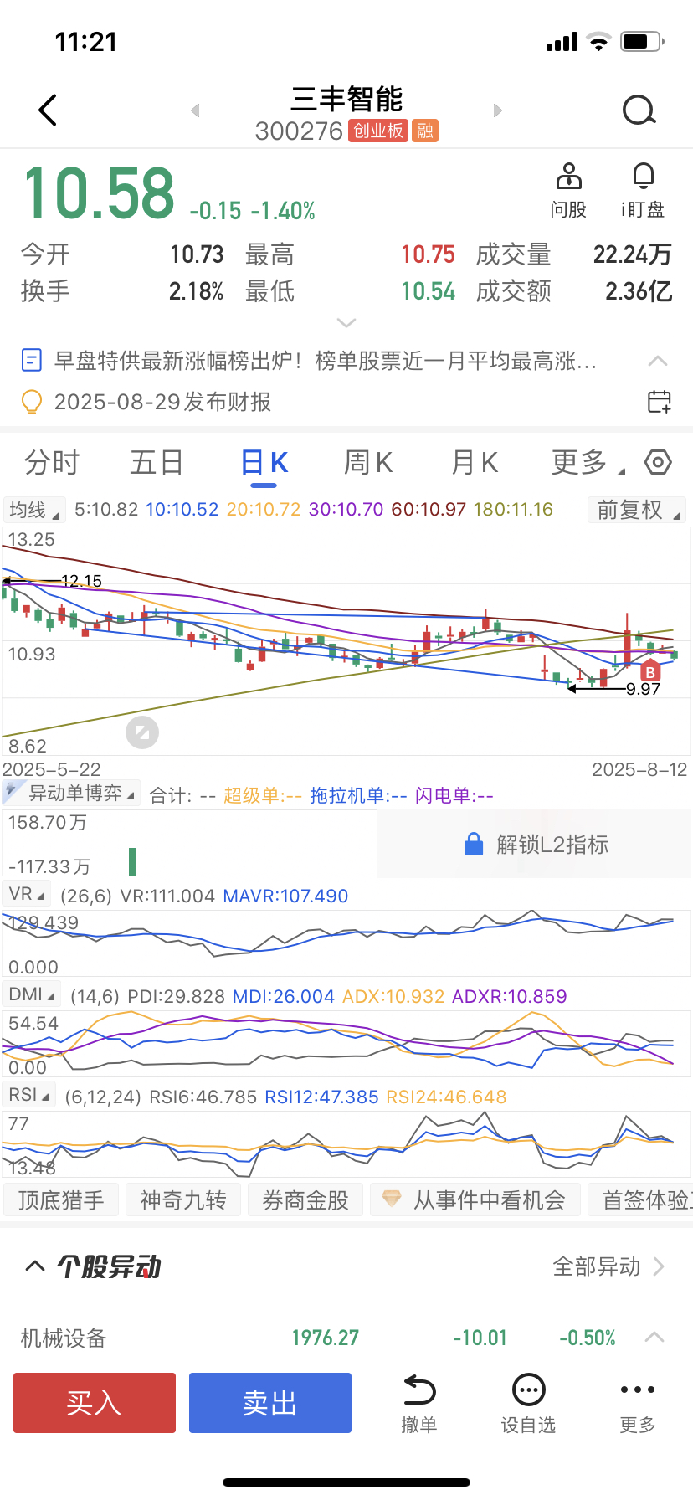Open the 更多 chart period dropdown

coord(588,462)
